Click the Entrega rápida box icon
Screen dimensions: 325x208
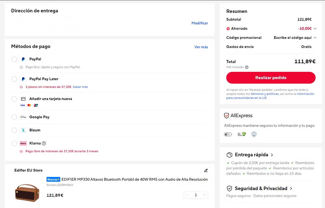coord(229,155)
